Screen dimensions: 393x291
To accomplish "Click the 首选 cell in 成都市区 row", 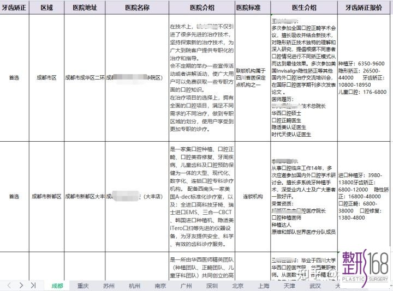I will pyautogui.click(x=14, y=78).
